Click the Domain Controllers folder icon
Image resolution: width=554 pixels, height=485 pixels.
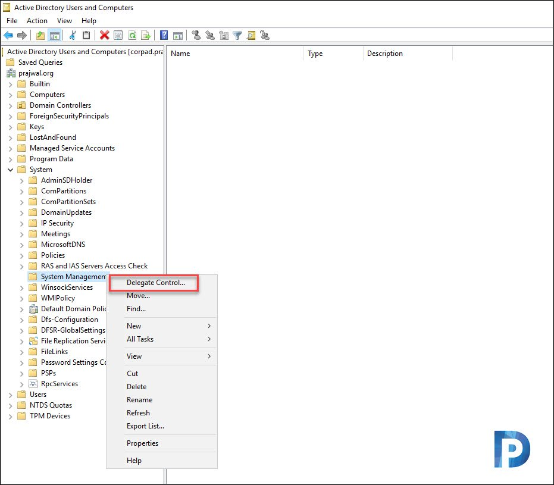click(x=21, y=105)
